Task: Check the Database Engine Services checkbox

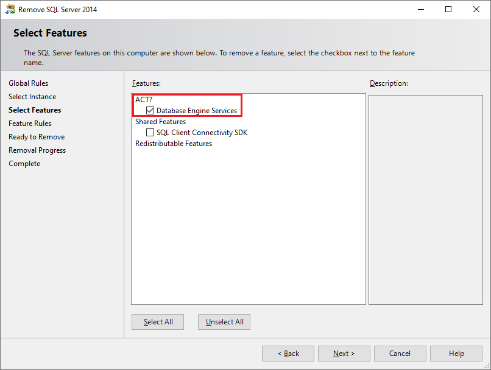Action: [x=150, y=110]
